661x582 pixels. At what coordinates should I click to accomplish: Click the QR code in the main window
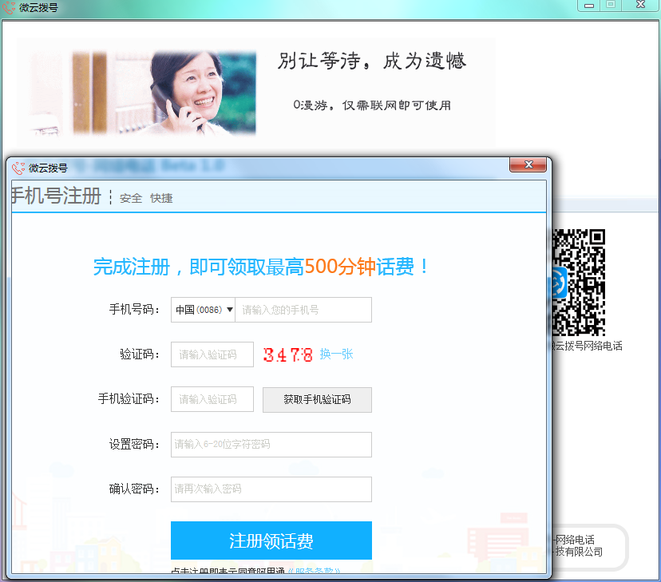(x=578, y=283)
